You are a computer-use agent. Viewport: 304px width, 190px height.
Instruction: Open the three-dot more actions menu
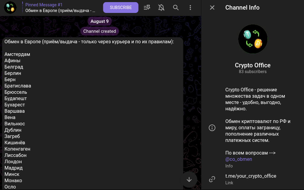click(x=190, y=8)
